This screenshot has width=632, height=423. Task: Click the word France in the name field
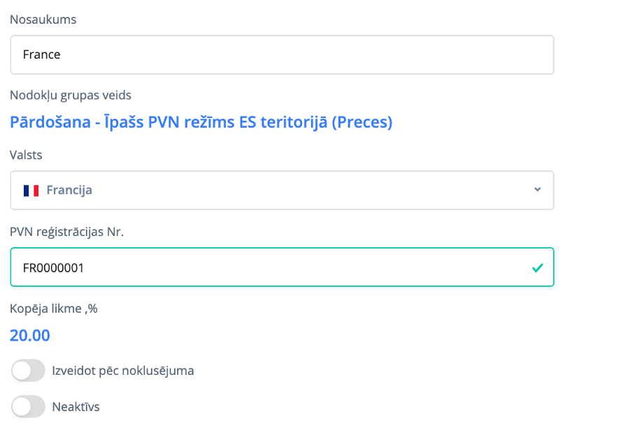pyautogui.click(x=42, y=55)
